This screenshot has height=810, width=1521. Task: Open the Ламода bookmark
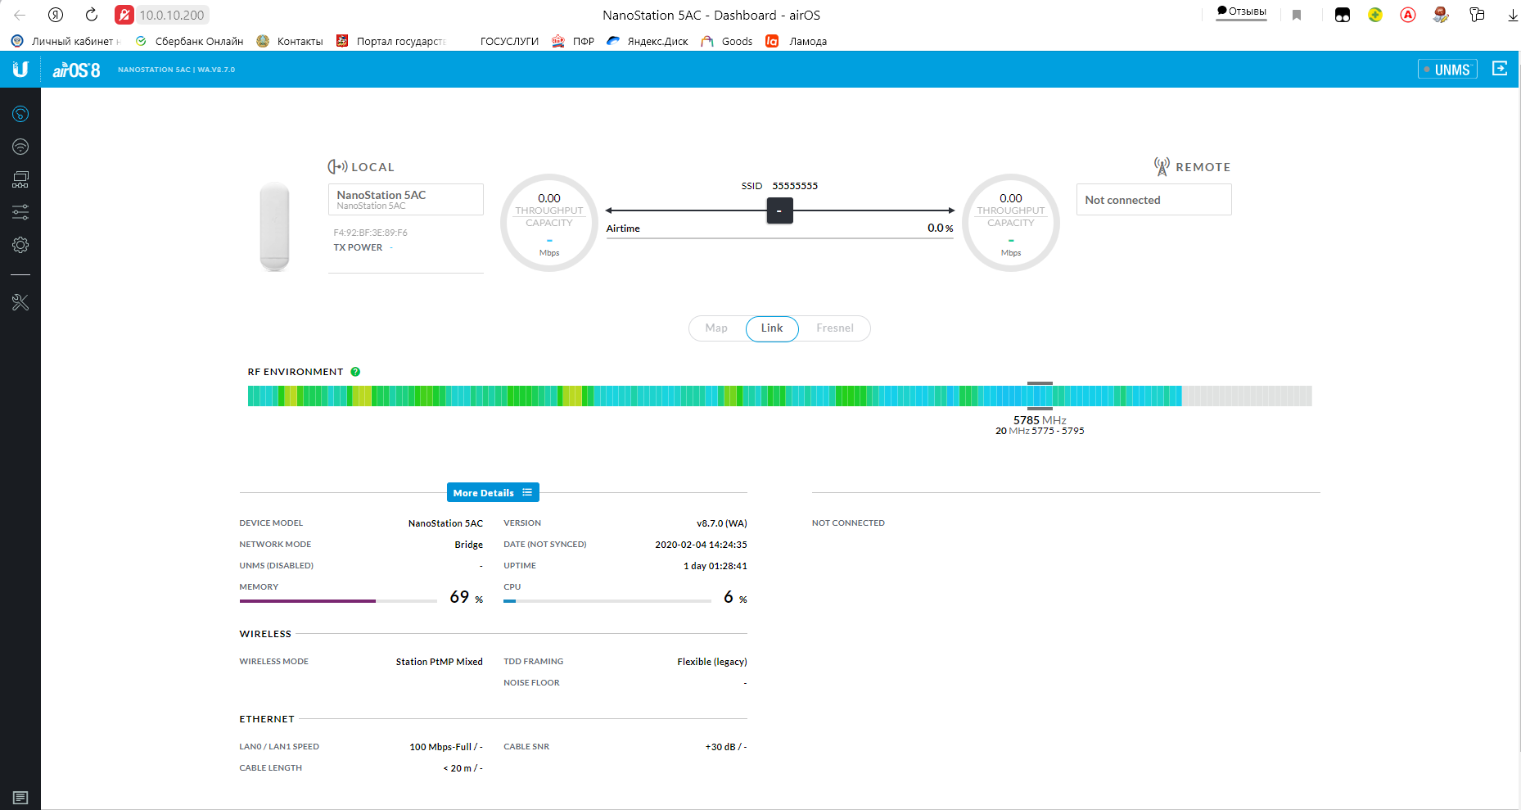[797, 41]
